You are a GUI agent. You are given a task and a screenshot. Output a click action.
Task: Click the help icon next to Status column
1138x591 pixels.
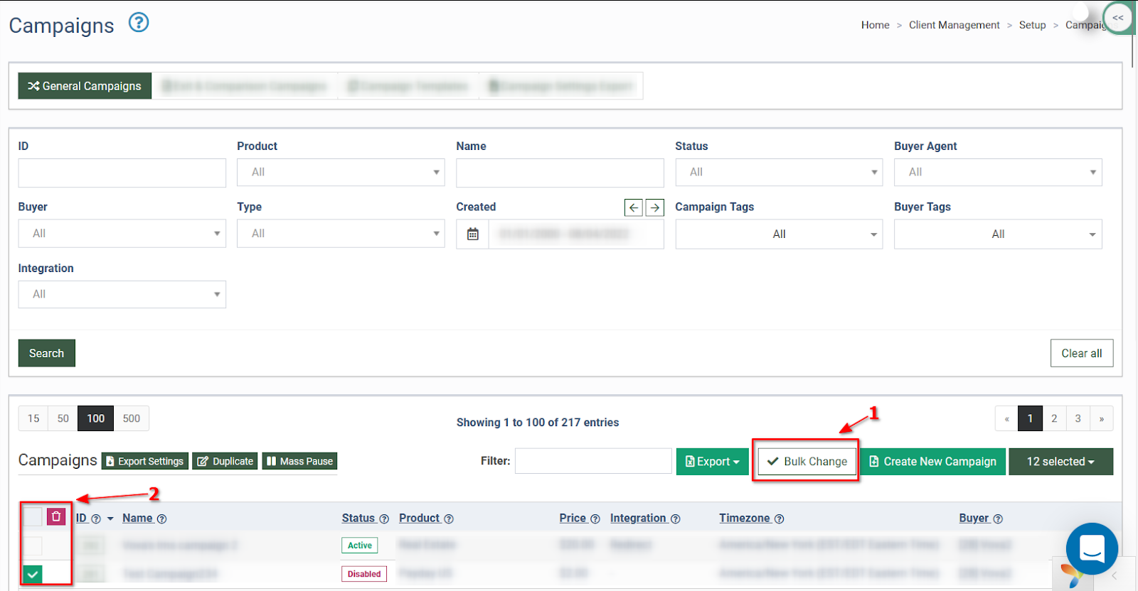coord(384,519)
